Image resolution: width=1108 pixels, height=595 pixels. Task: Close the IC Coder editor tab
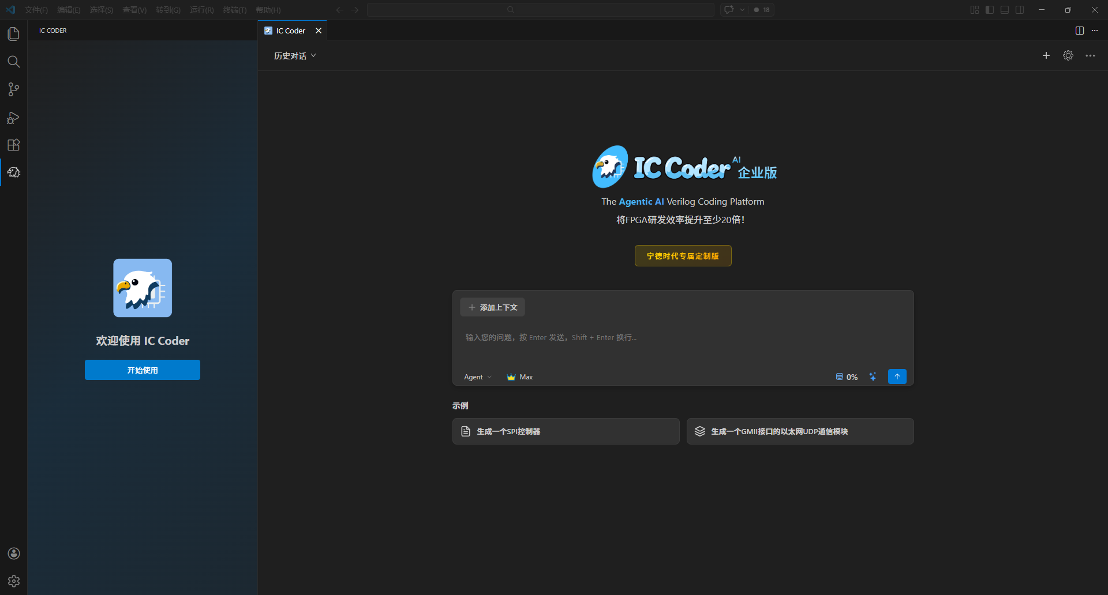319,31
